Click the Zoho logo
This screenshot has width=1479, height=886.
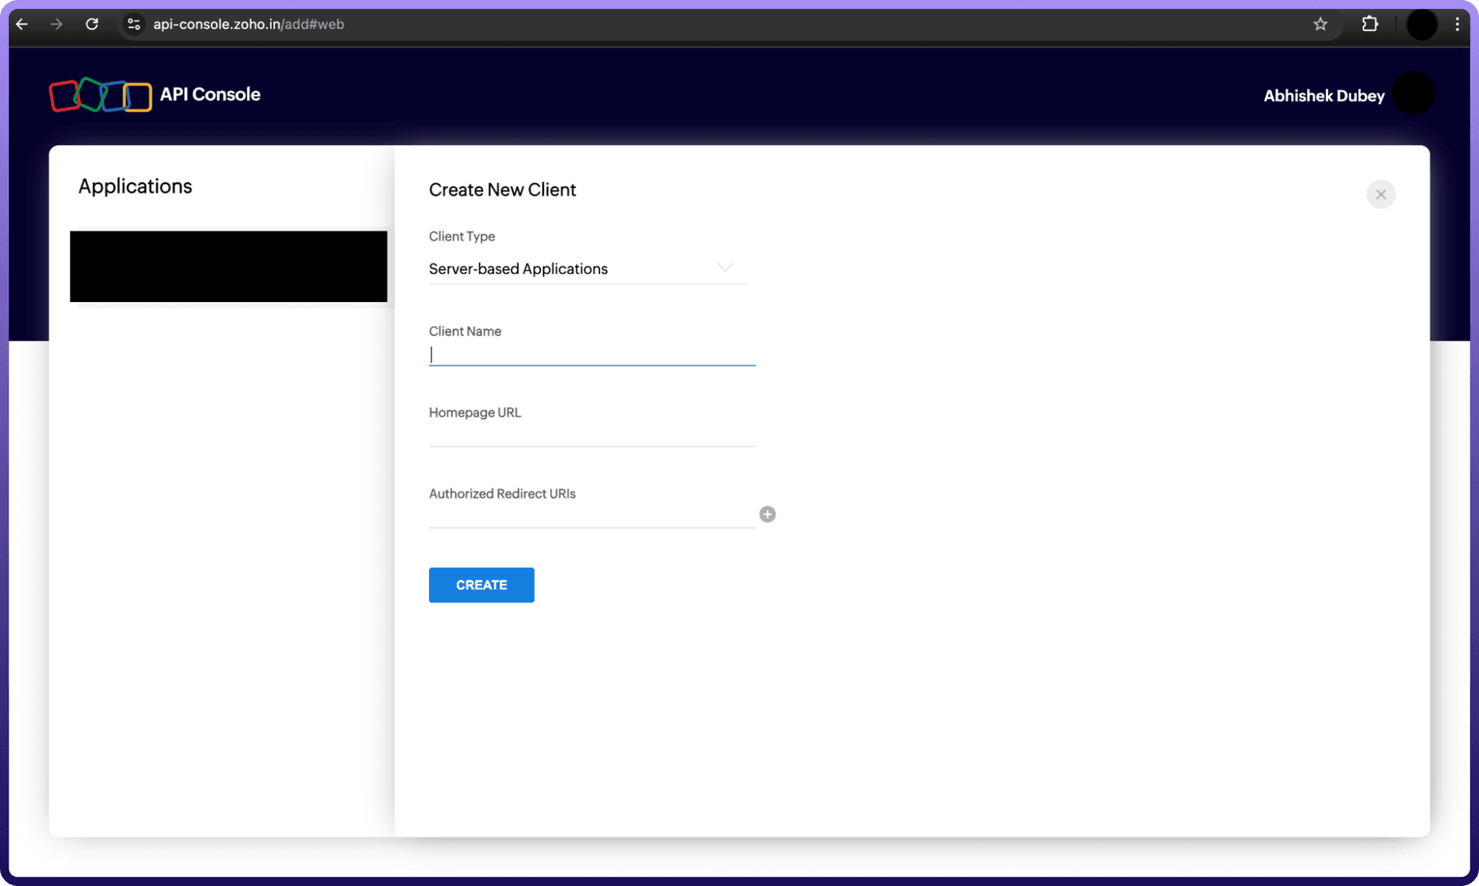point(100,95)
